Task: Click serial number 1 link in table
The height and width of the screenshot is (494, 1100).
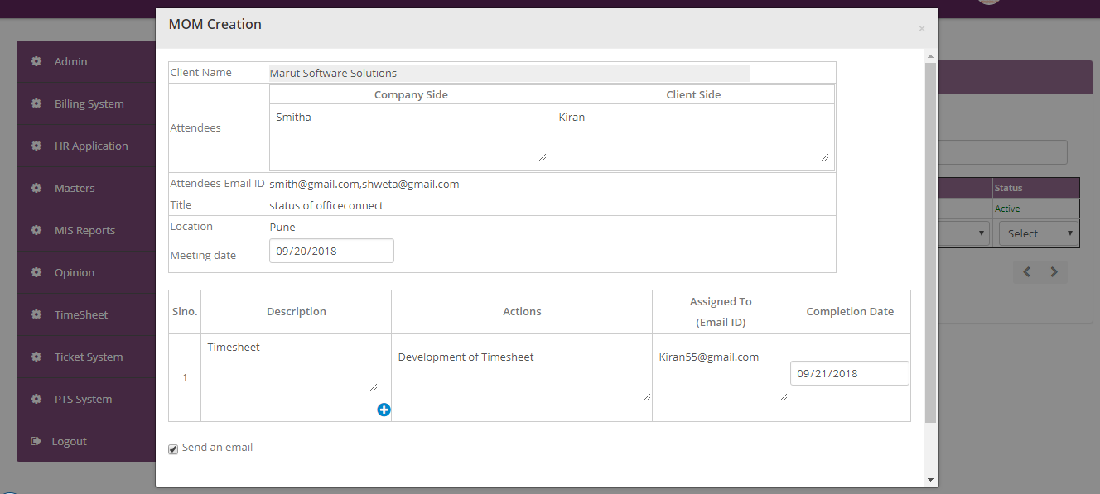Action: tap(185, 378)
